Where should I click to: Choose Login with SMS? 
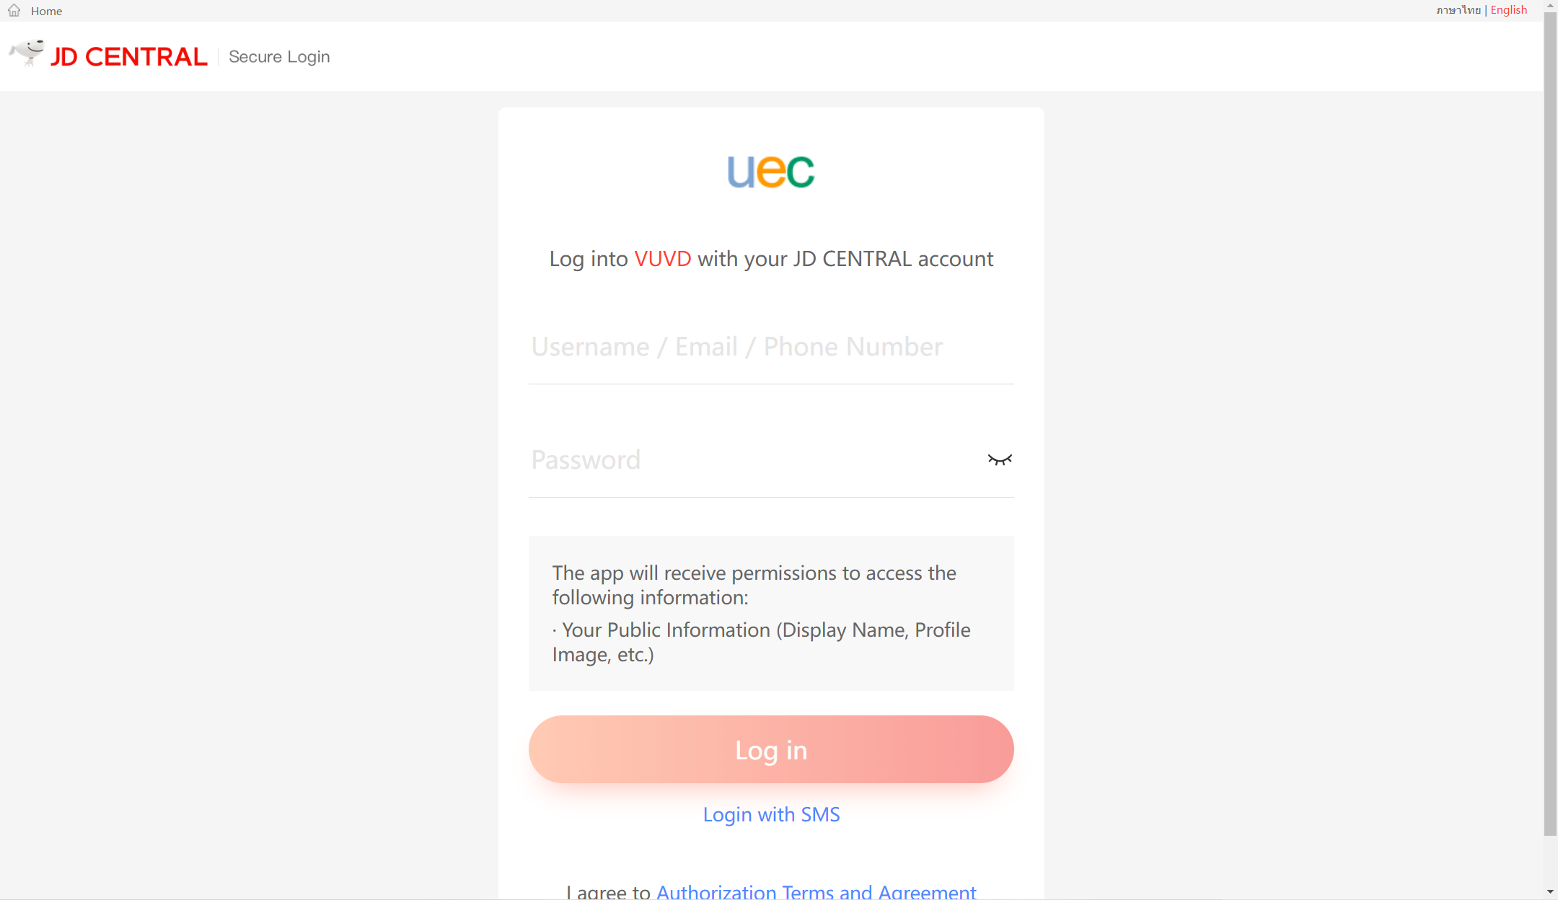click(771, 815)
